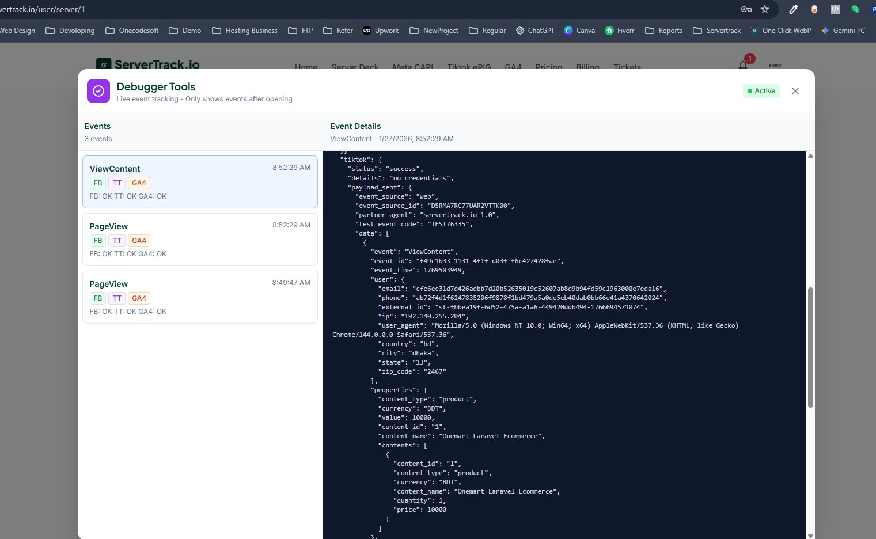This screenshot has width=876, height=539.
Task: Click the "details": "no credentials" line
Action: [401, 178]
